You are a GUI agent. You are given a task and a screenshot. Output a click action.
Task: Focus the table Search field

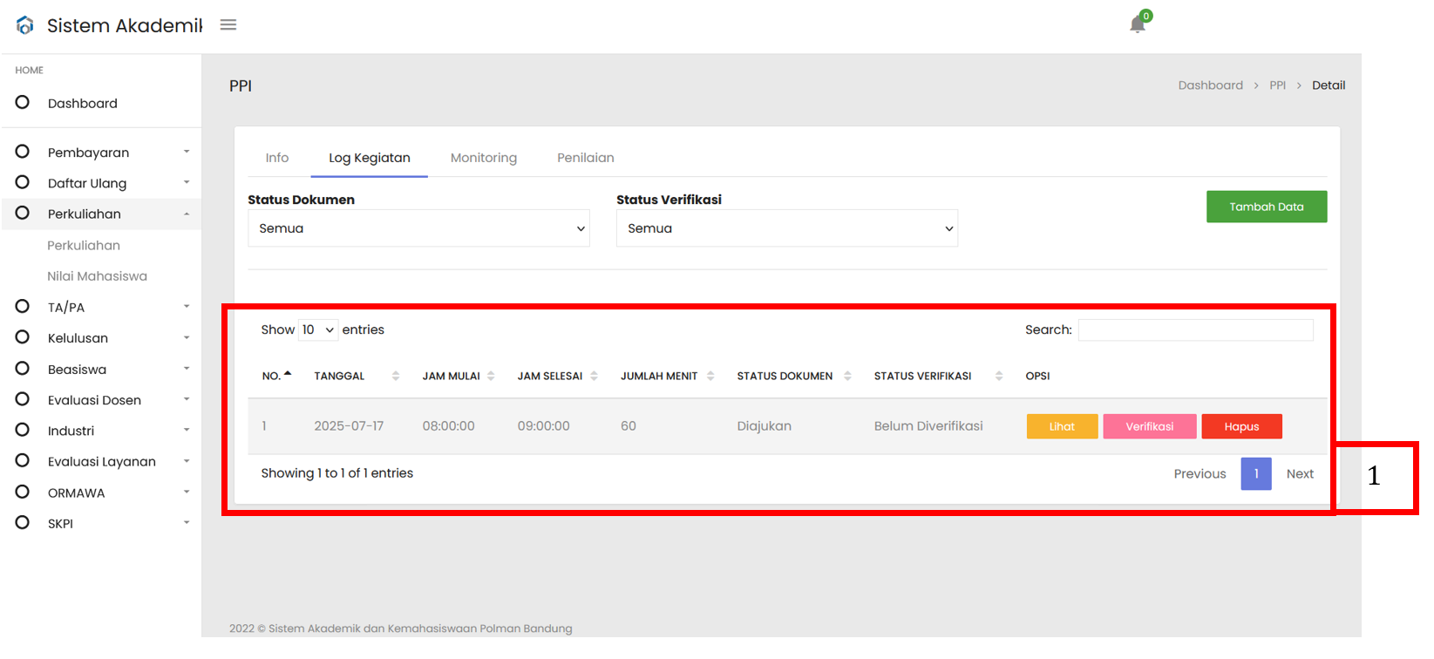point(1196,329)
